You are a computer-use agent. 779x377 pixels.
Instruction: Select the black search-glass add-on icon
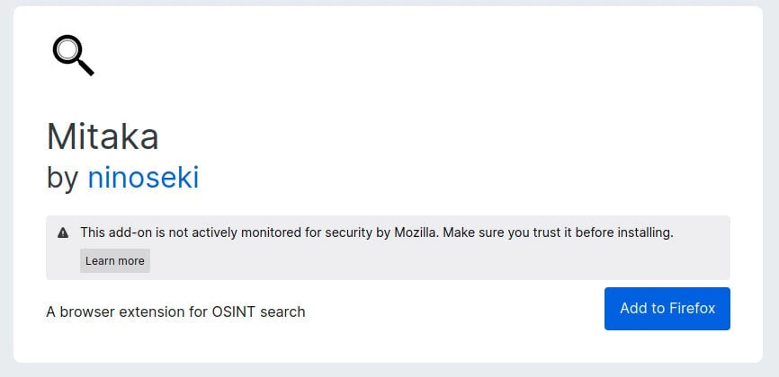(x=73, y=56)
